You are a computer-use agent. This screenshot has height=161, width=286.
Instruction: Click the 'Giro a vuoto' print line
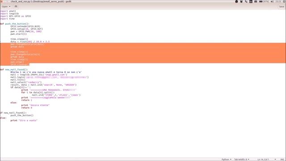tap(24, 121)
